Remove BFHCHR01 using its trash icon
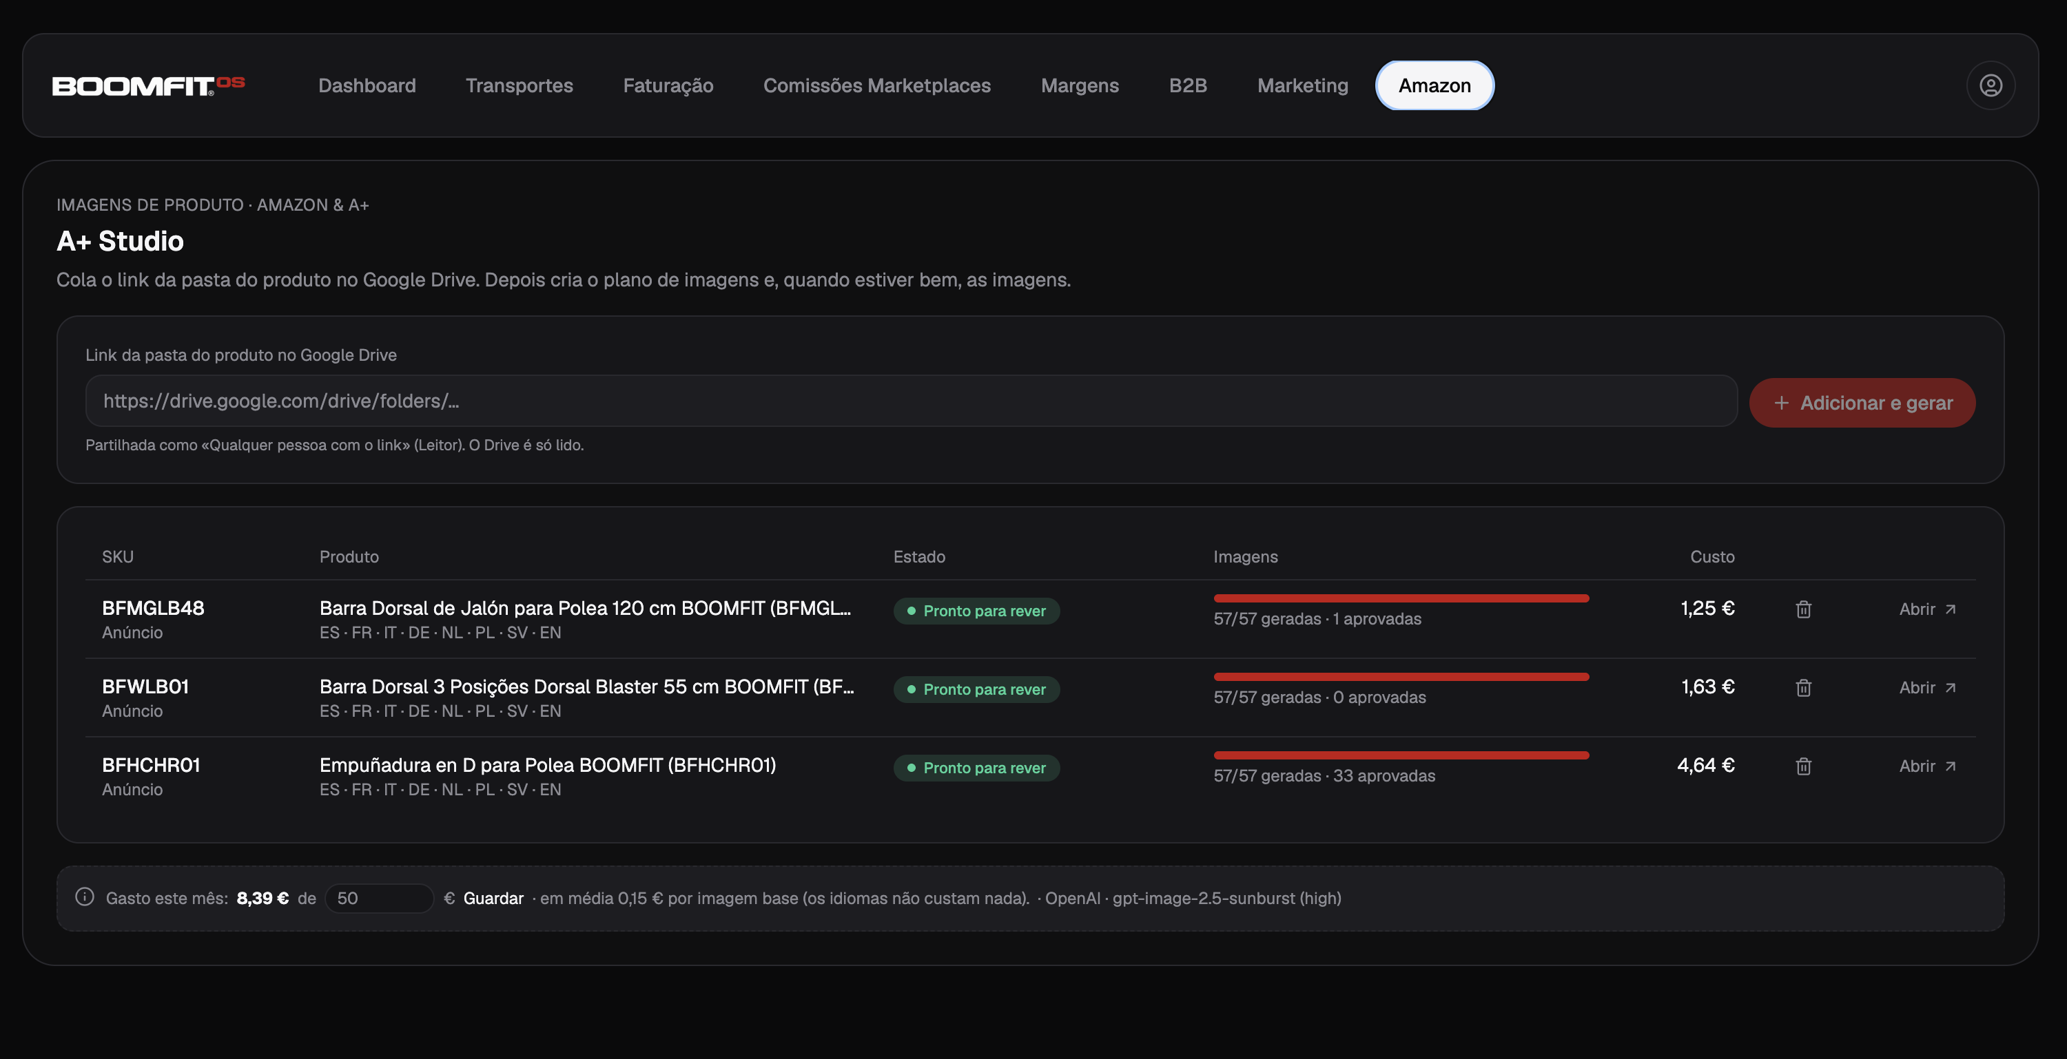This screenshot has height=1059, width=2067. pos(1803,766)
